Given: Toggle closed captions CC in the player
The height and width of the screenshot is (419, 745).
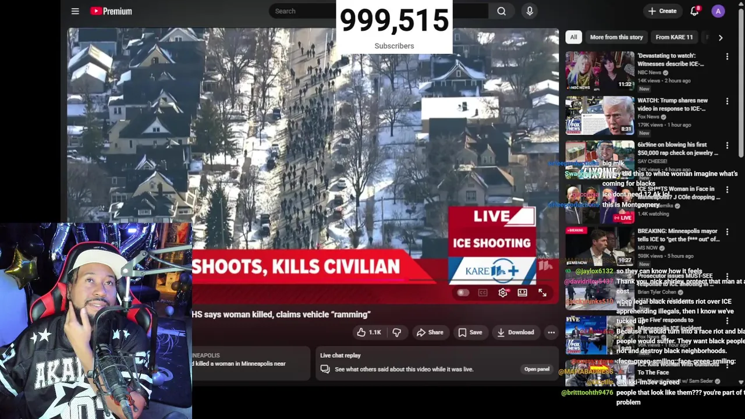Looking at the screenshot, I should [483, 293].
